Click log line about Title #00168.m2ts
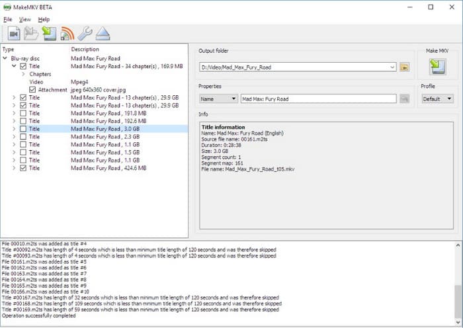This screenshot has width=463, height=328. (142, 304)
